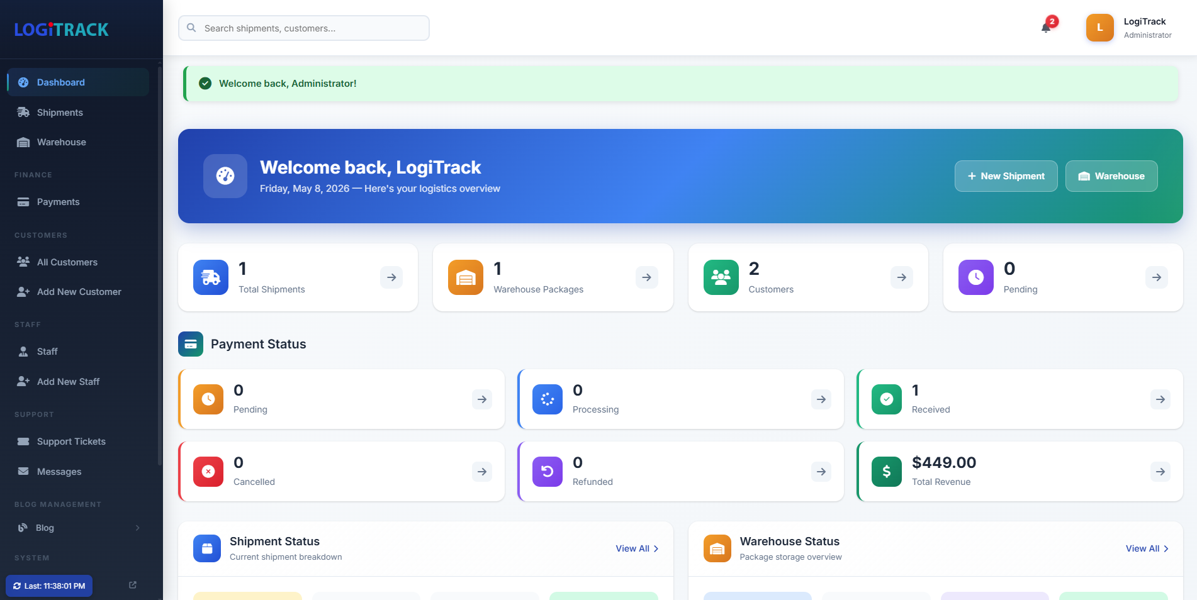Open Dashboard in sidebar
1197x600 pixels.
tap(78, 82)
